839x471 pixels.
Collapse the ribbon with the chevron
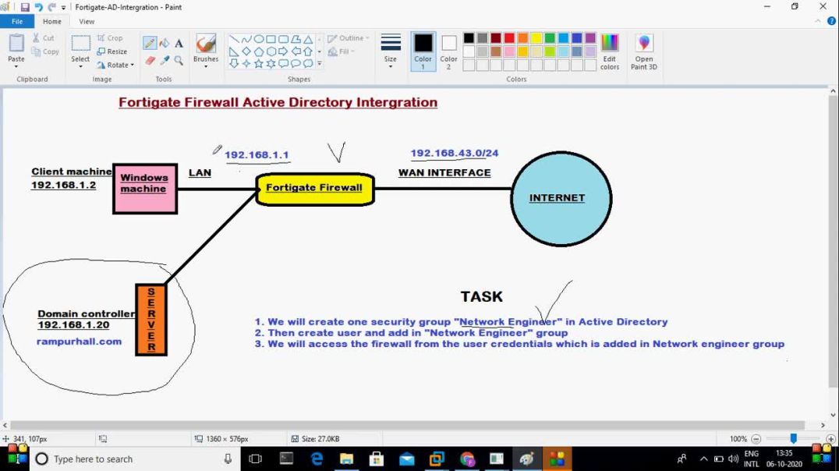tap(818, 21)
